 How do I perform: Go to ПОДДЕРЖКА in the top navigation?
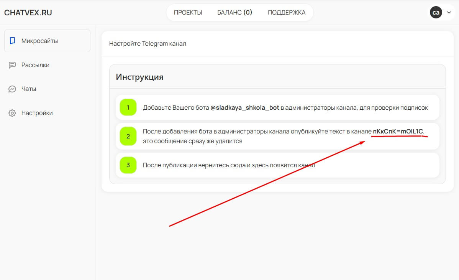[287, 12]
